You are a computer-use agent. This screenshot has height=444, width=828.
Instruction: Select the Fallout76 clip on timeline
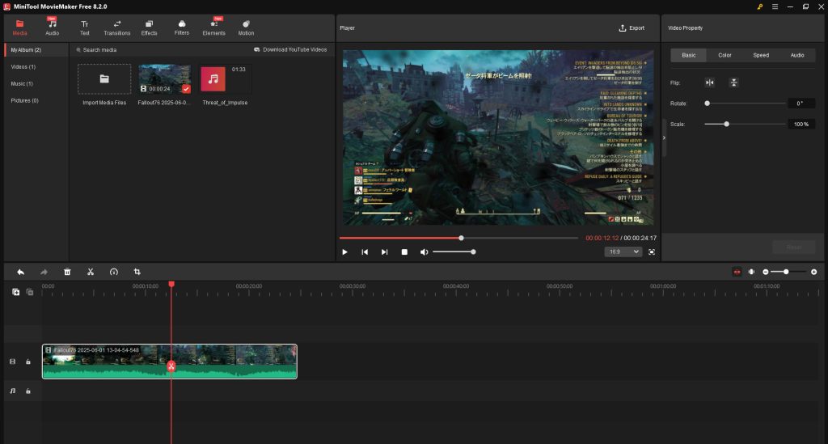click(x=170, y=362)
